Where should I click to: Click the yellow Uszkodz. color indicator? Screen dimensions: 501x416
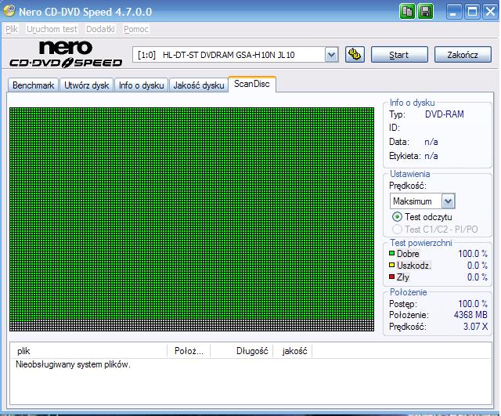pyautogui.click(x=391, y=265)
